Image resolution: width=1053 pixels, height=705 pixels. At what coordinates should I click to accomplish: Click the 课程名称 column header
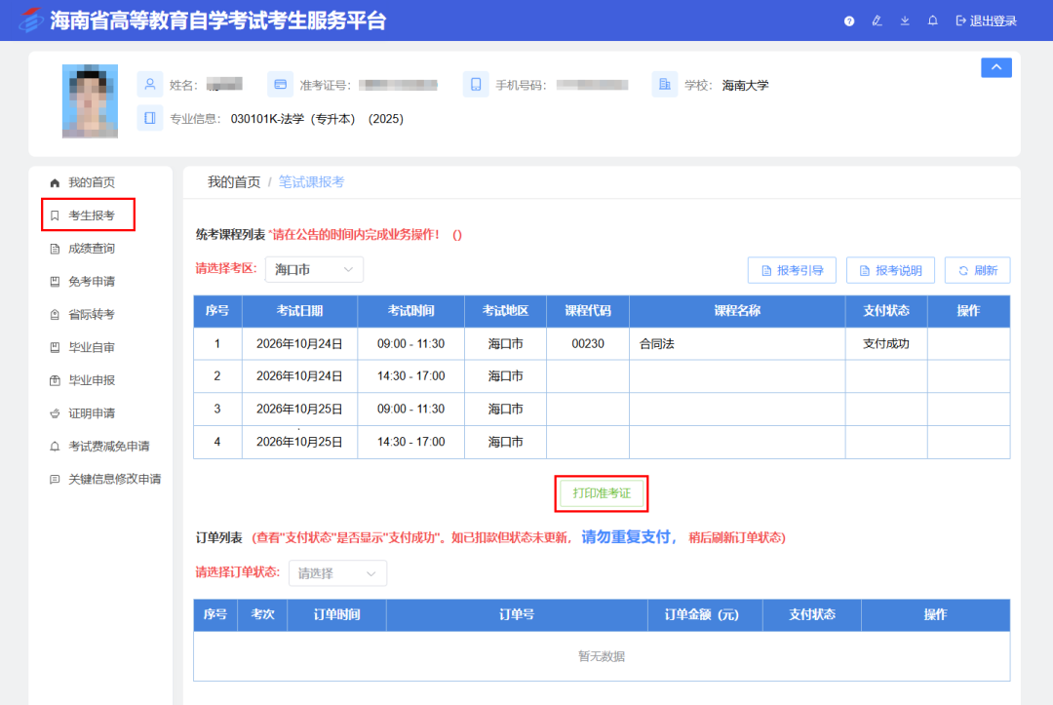[x=737, y=311]
